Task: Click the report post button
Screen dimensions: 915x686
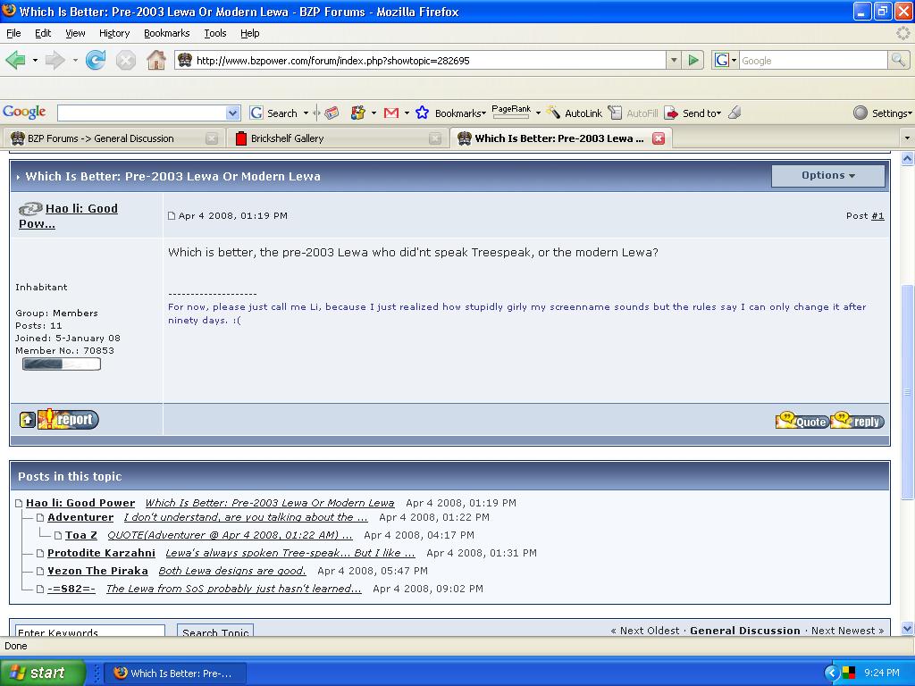Action: click(68, 419)
